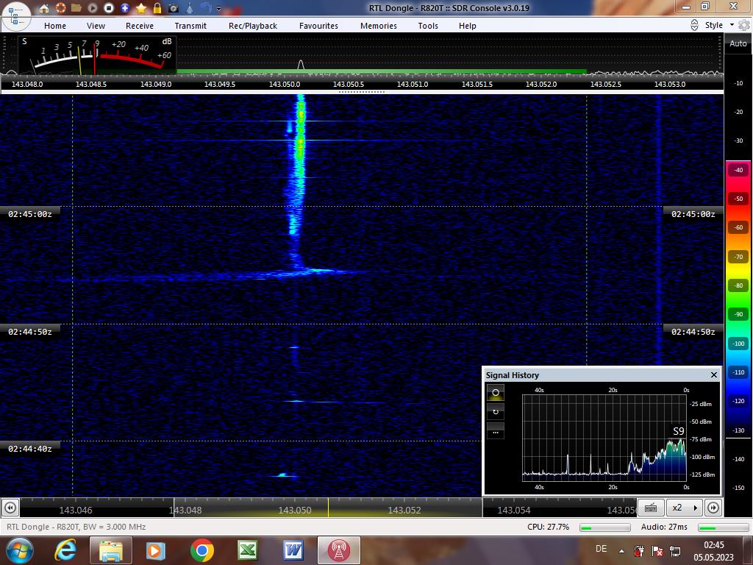Collapse the ribbon with the up-down arrows icon
The image size is (753, 565).
point(694,25)
